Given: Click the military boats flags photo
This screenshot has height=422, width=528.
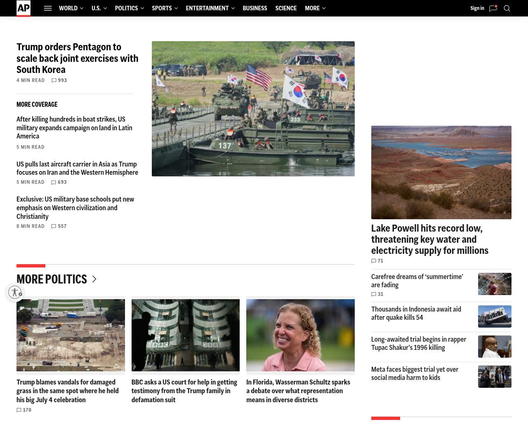Looking at the screenshot, I should (x=253, y=109).
